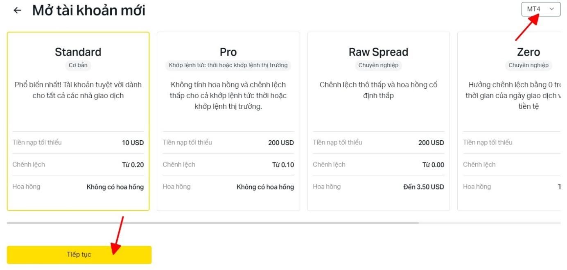Click the Standard card description text
The image size is (567, 270).
(78, 90)
